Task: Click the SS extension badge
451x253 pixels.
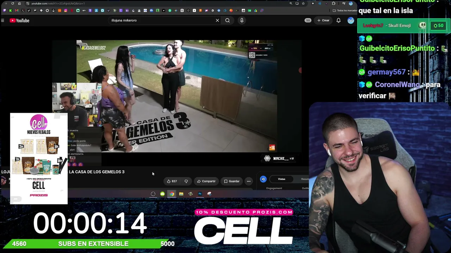Action: 308,20
